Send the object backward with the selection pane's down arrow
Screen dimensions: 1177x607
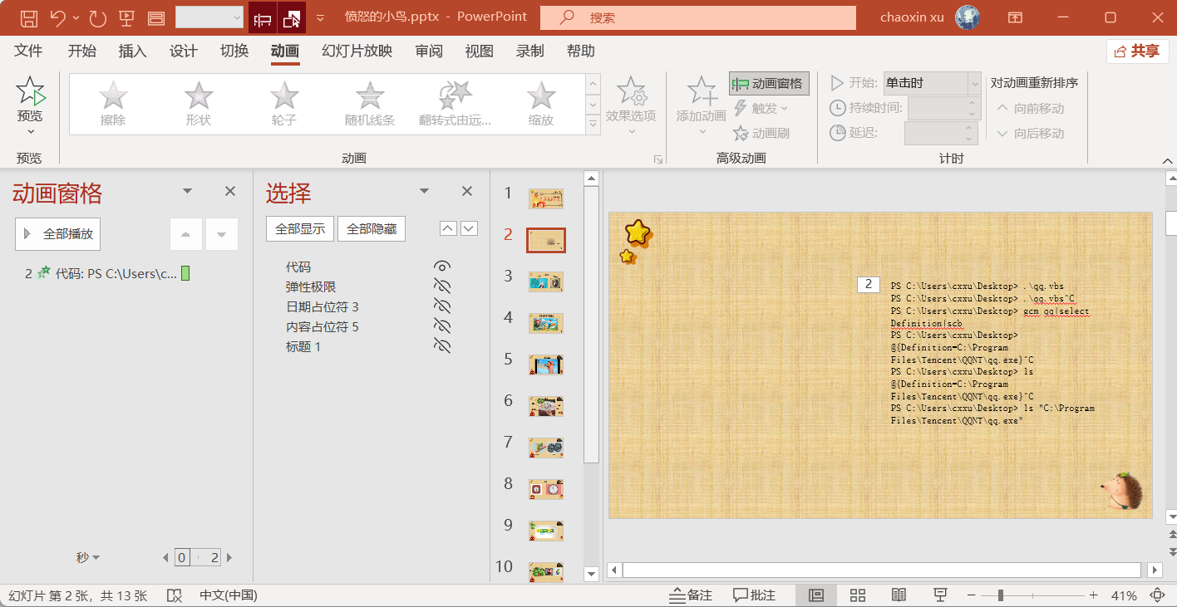(469, 228)
